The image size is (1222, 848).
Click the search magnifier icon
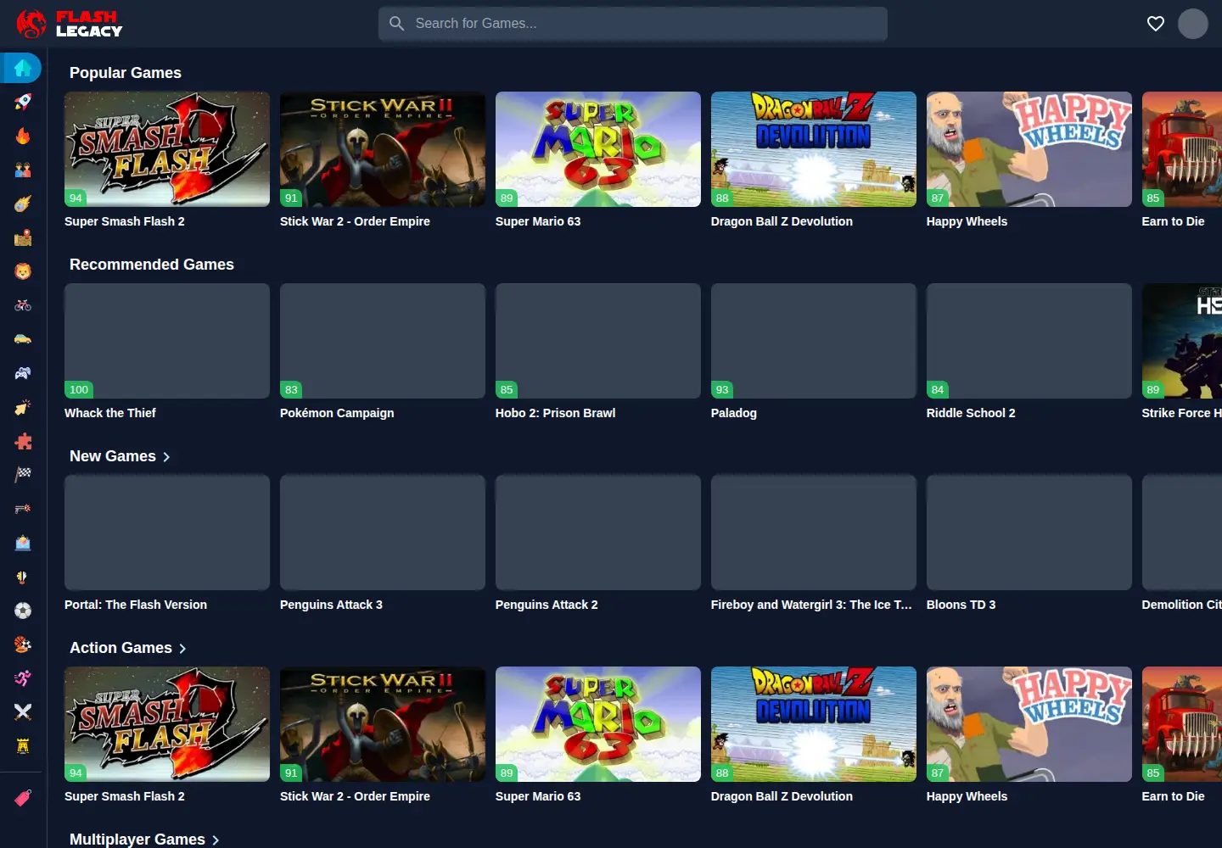pyautogui.click(x=396, y=24)
